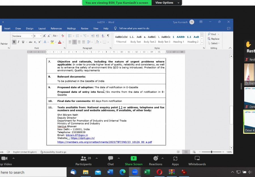Toggle strikethrough text formatting
Viewport: 255px width, 177px height.
point(31,42)
